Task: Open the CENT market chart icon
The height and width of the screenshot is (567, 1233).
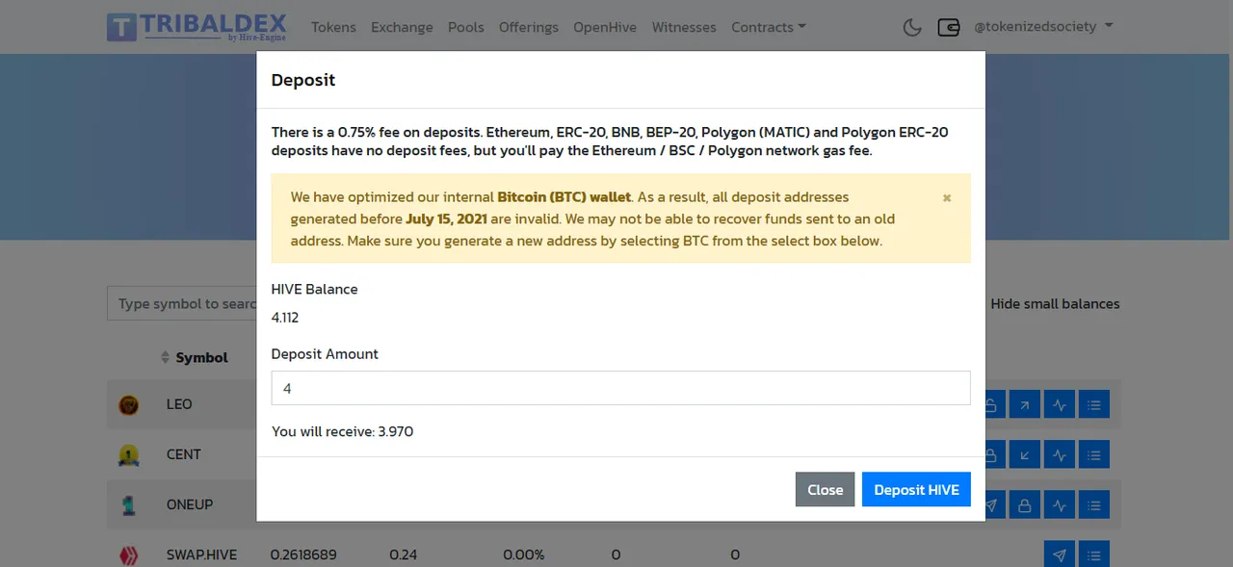Action: [x=1060, y=454]
